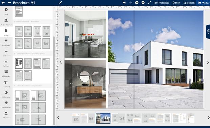210x128 pixels.
Task: Open the three-dots more menu
Action: click(x=9, y=3)
